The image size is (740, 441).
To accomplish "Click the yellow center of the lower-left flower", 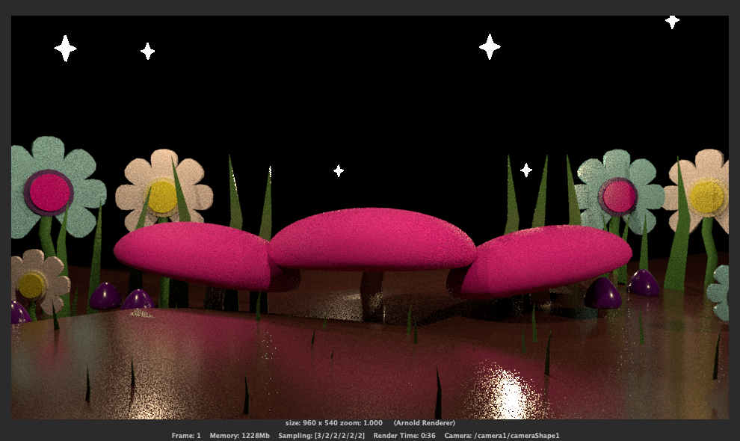I will point(32,284).
